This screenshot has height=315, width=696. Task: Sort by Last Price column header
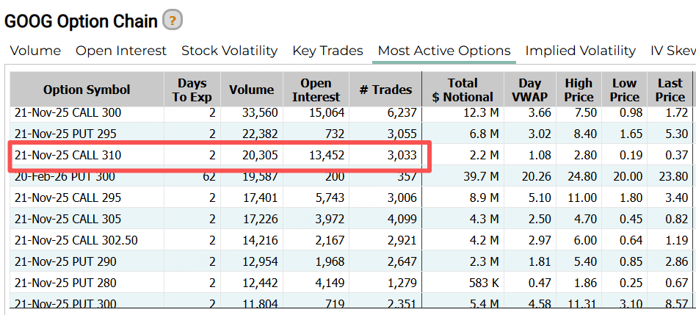click(x=670, y=90)
